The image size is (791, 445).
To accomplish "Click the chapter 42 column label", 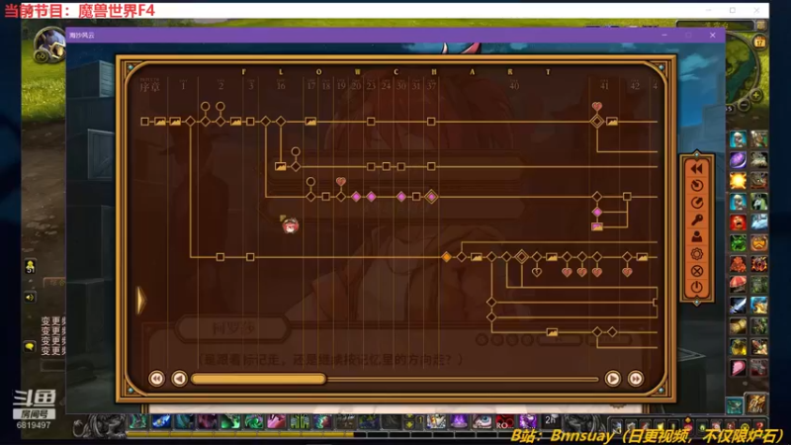I will point(635,86).
